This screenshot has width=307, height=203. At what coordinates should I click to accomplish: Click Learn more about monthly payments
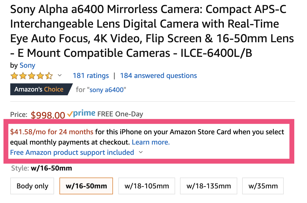[151, 142]
